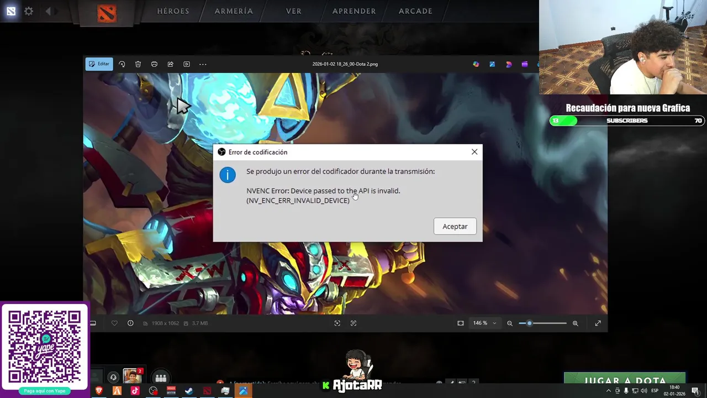The image size is (707, 398).
Task: Close the Error de codificación dialog
Action: [474, 152]
